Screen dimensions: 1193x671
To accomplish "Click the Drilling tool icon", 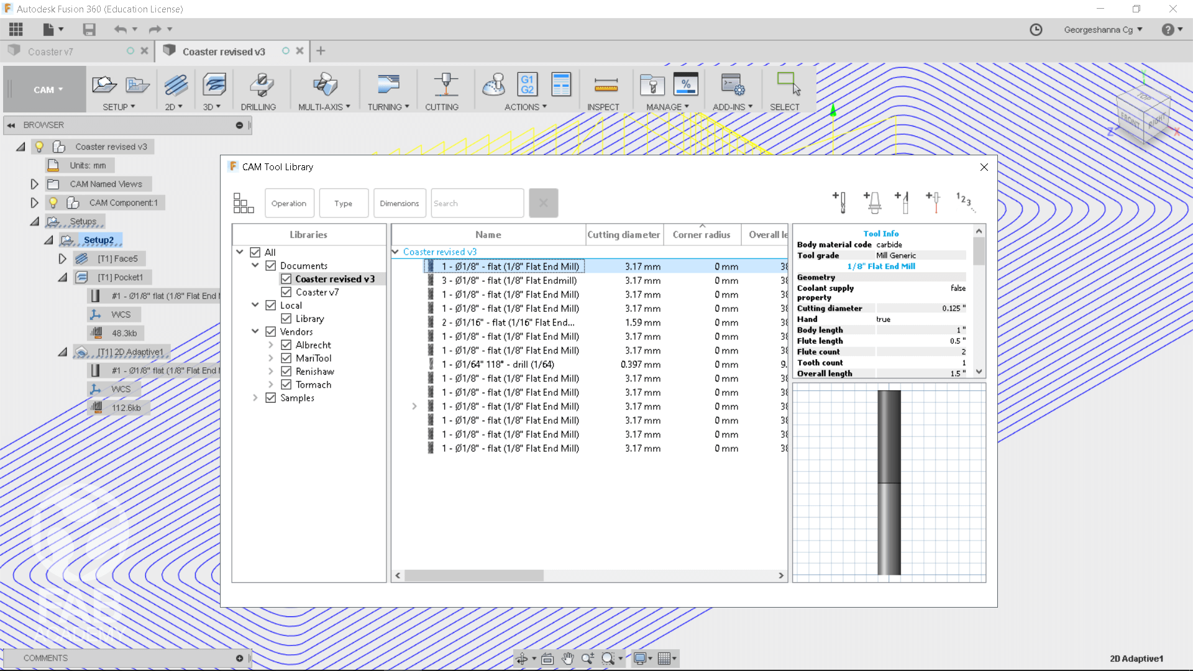I will [x=261, y=85].
